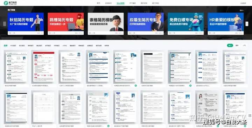This screenshot has height=128, width=252.
Task: Sort templates by 热门
Action: [230, 45]
